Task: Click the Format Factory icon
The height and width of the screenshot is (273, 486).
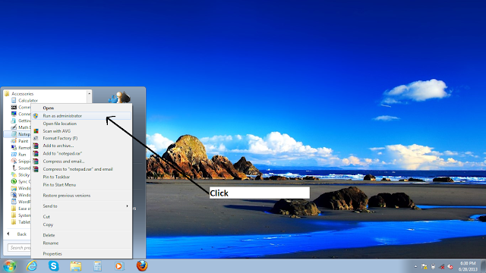Action: click(36, 138)
